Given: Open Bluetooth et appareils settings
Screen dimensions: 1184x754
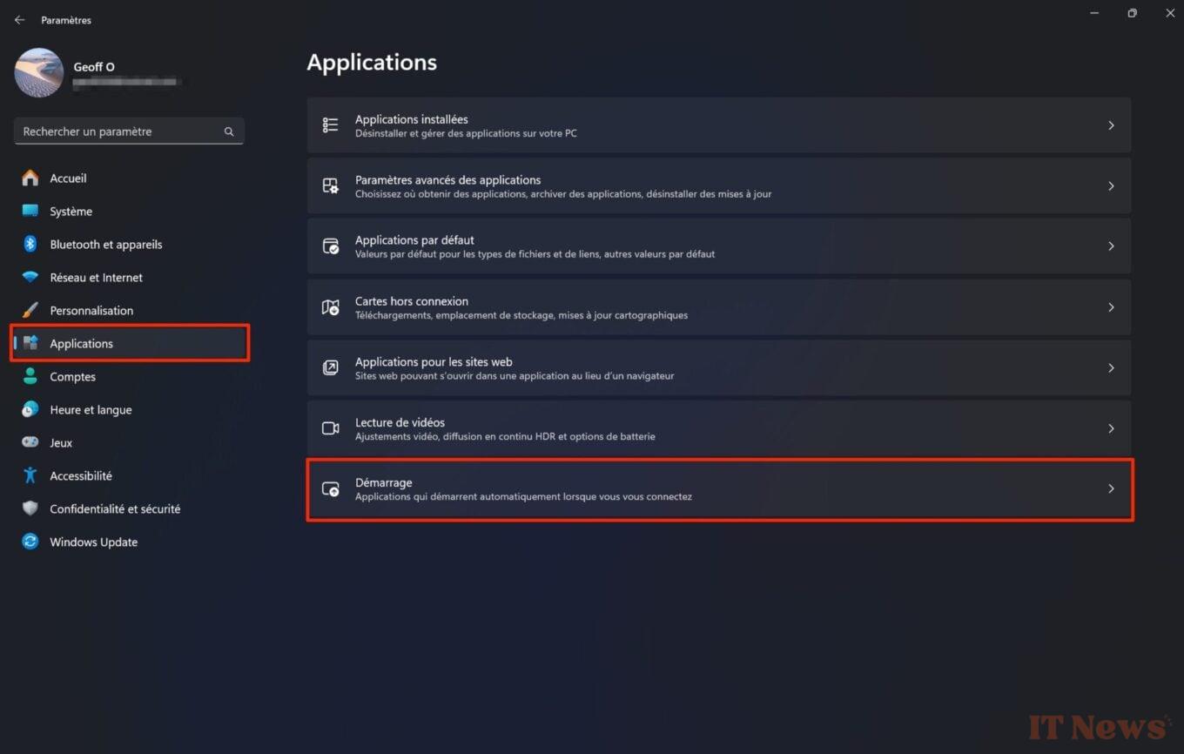Looking at the screenshot, I should pyautogui.click(x=106, y=245).
